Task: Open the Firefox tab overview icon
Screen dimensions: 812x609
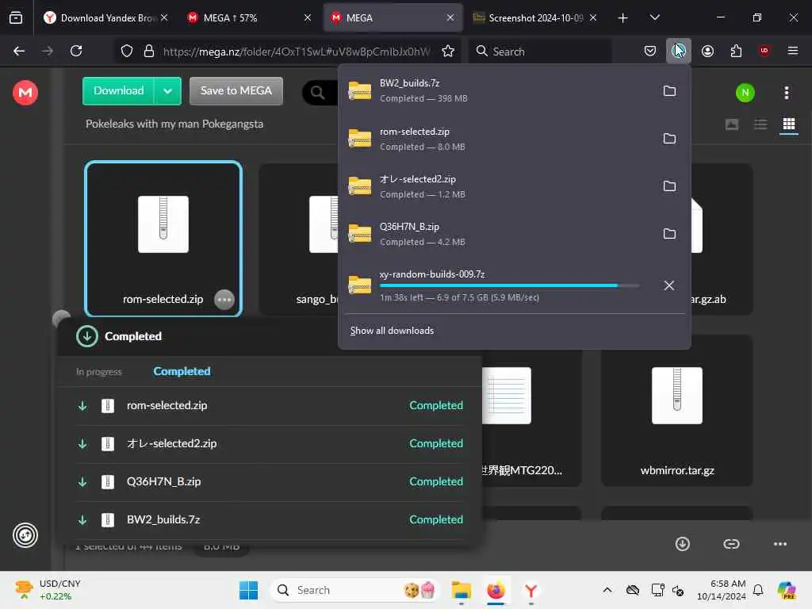Action: pos(16,17)
